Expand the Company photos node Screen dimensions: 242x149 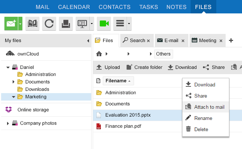(x=8, y=123)
